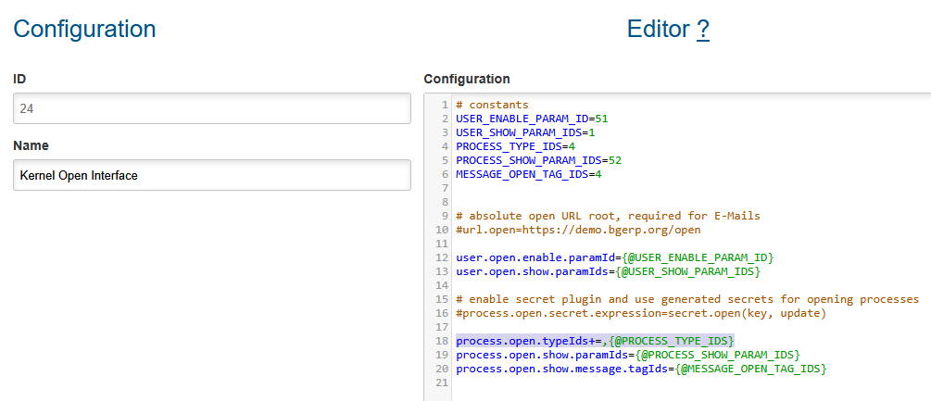
Task: Place cursor on USER_ENABLE_PARAM_ID=51 line
Action: click(x=532, y=119)
